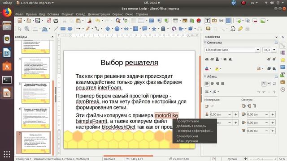Insert a chart with the bar chart icon
Screen dimensions: 287x161
point(192,21)
